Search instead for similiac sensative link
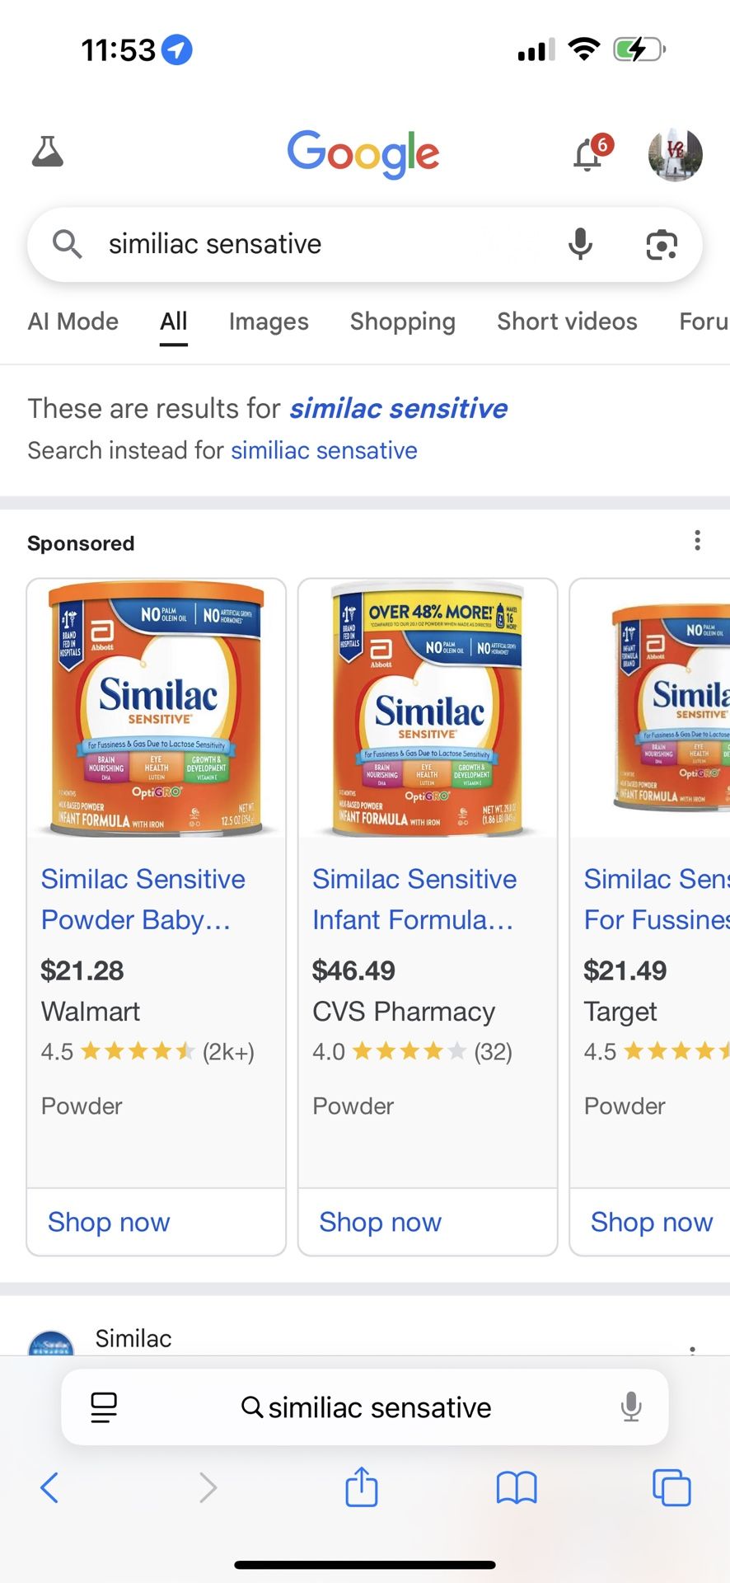 click(x=324, y=451)
